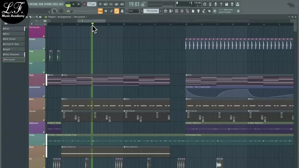Click the save project icon
The height and width of the screenshot is (168, 299).
point(227,4)
